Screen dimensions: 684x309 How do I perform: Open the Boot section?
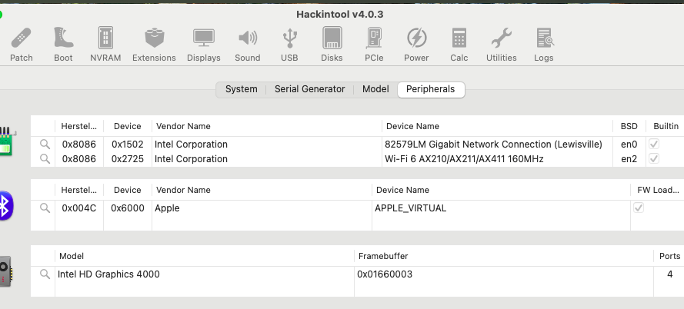[x=63, y=44]
